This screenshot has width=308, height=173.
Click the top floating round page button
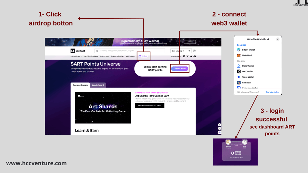pyautogui.click(x=220, y=125)
